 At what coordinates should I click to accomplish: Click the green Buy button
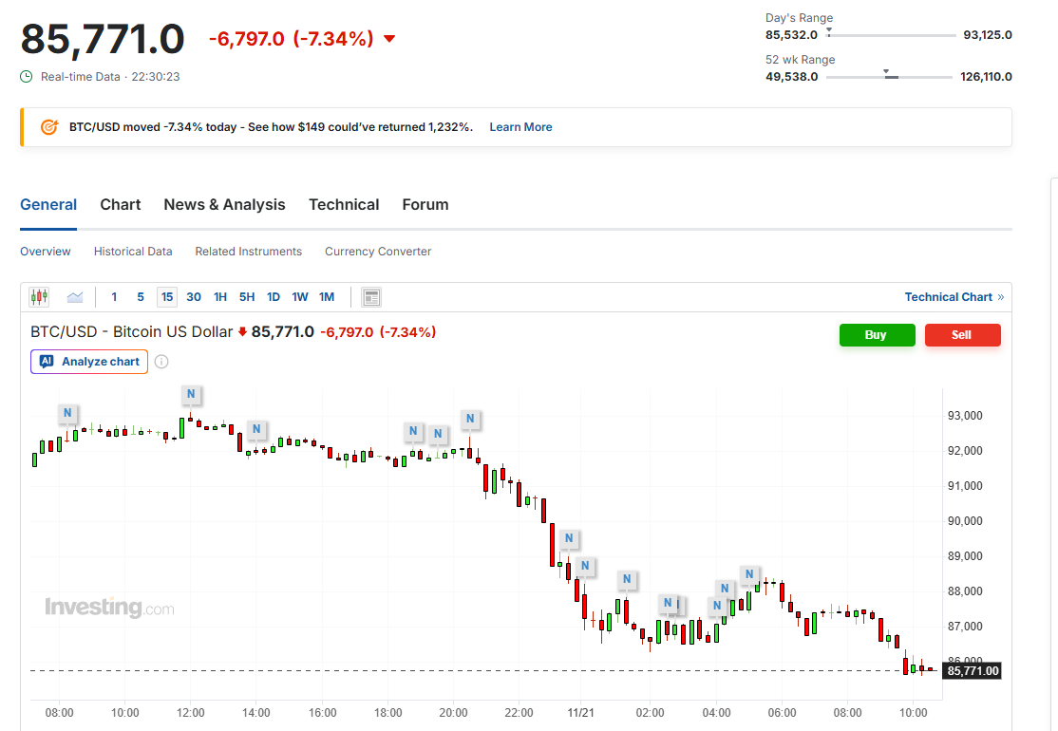coord(877,335)
